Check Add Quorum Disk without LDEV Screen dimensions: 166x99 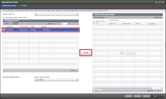pos(4,18)
